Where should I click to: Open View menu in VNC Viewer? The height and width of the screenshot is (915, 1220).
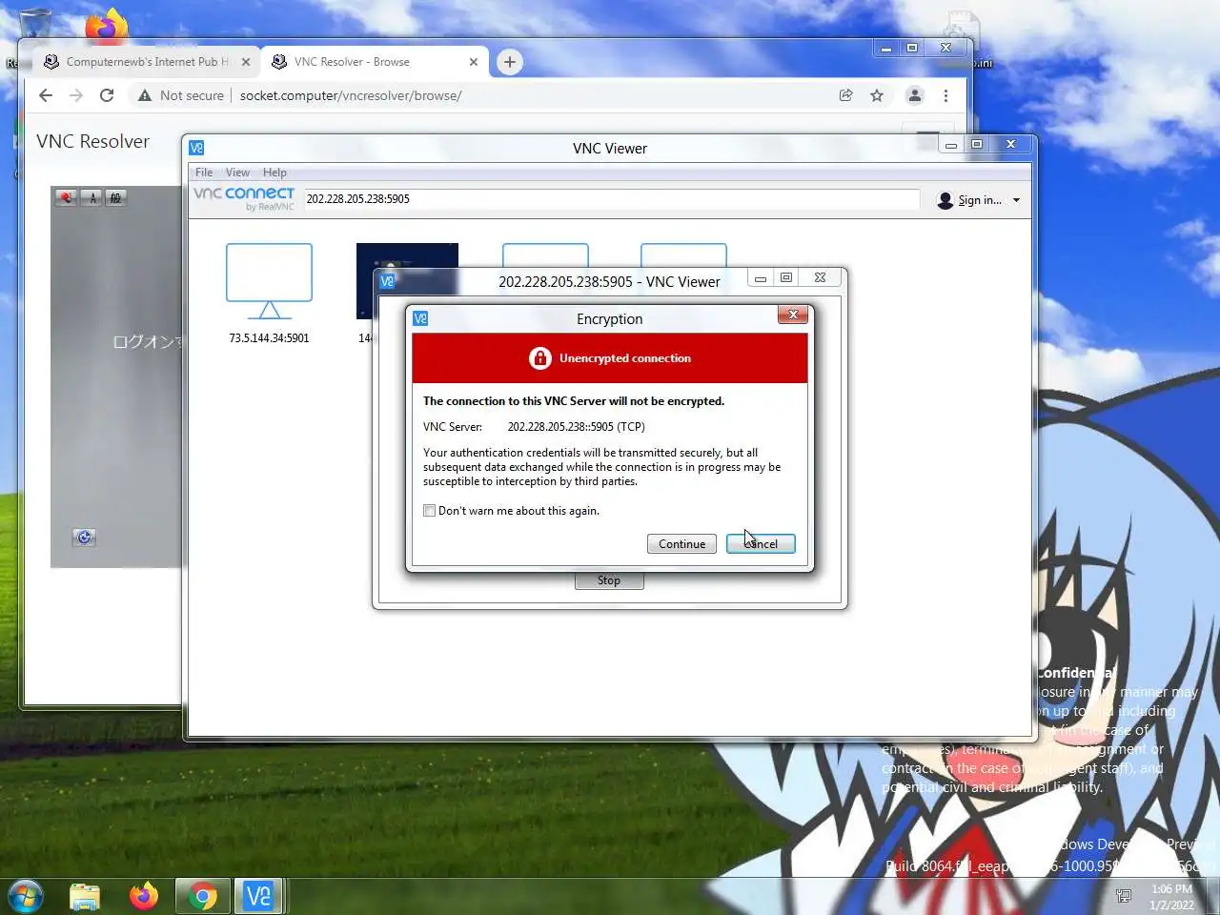click(x=237, y=173)
